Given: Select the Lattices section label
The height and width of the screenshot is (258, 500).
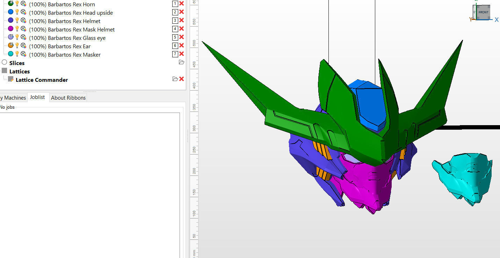Looking at the screenshot, I should pyautogui.click(x=20, y=71).
